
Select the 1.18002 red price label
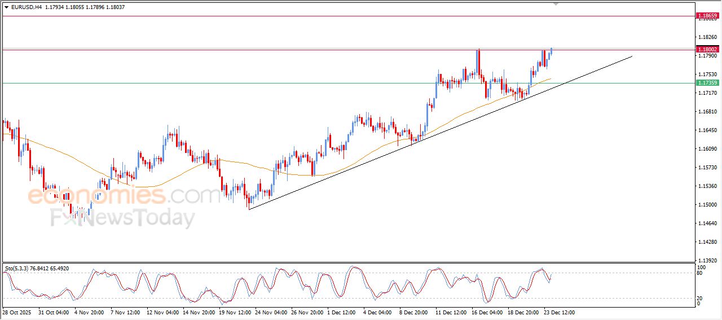tap(707, 50)
